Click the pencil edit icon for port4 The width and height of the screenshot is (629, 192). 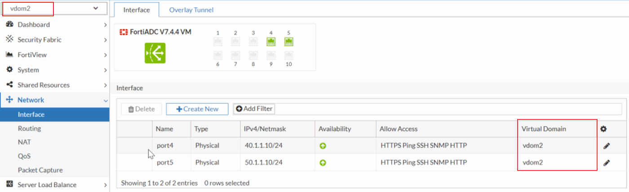point(607,145)
